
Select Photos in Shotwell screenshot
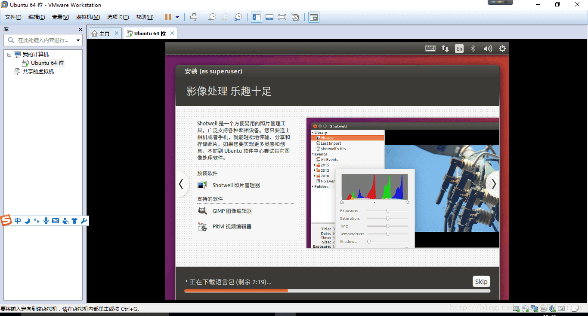tap(347, 138)
